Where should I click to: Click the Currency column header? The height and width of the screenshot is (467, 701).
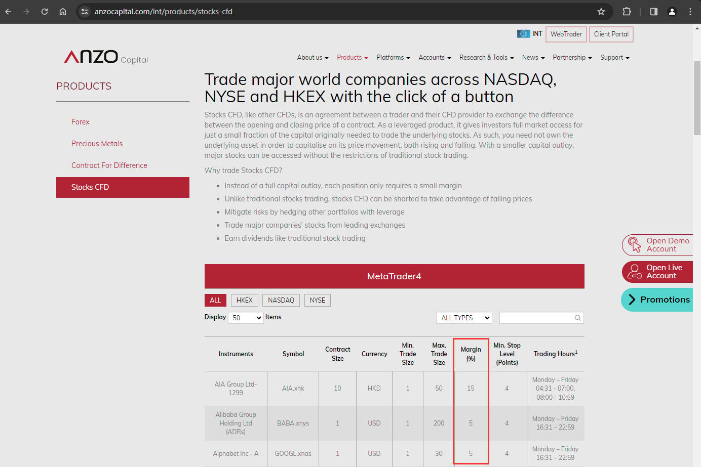coord(374,354)
